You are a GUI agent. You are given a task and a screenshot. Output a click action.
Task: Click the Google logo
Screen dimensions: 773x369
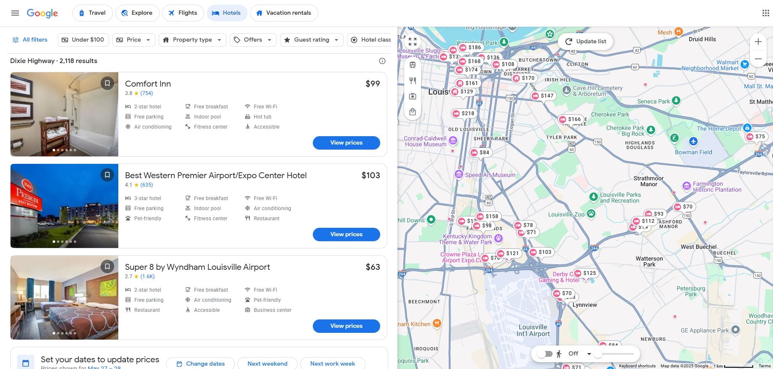(x=42, y=13)
